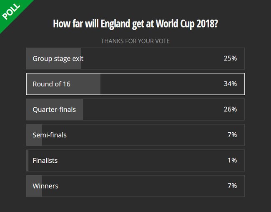Image resolution: width=271 pixels, height=212 pixels.
Task: Click the 25% result value
Action: [230, 58]
